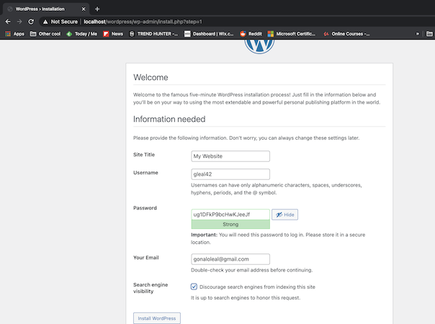The height and width of the screenshot is (324, 435).
Task: Click the Install WordPress button
Action: 157,318
